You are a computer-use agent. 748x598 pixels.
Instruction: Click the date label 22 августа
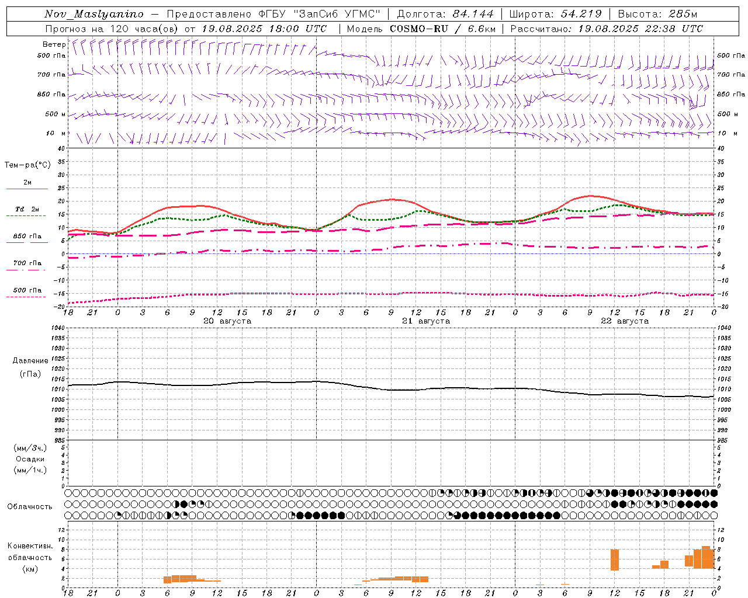point(625,321)
